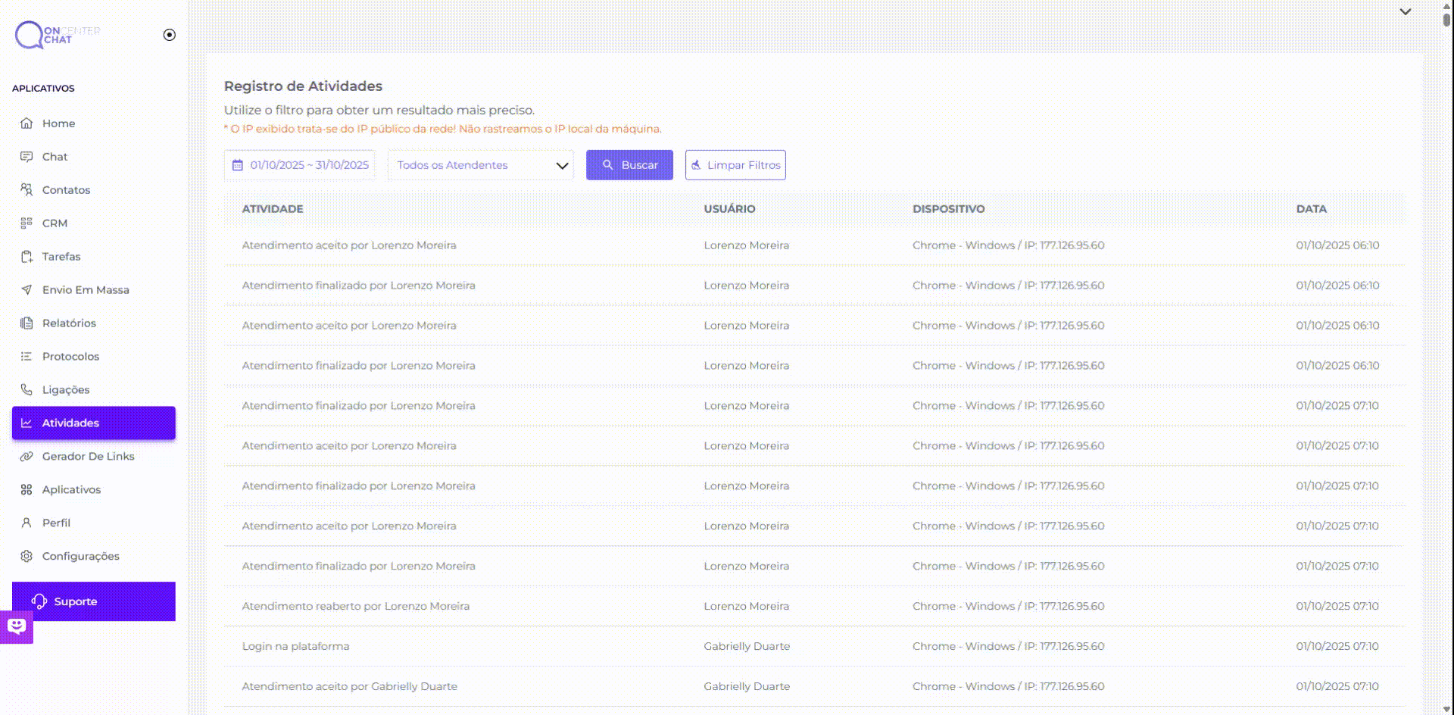
Task: Click the Ligações phone icon
Action: 27,390
